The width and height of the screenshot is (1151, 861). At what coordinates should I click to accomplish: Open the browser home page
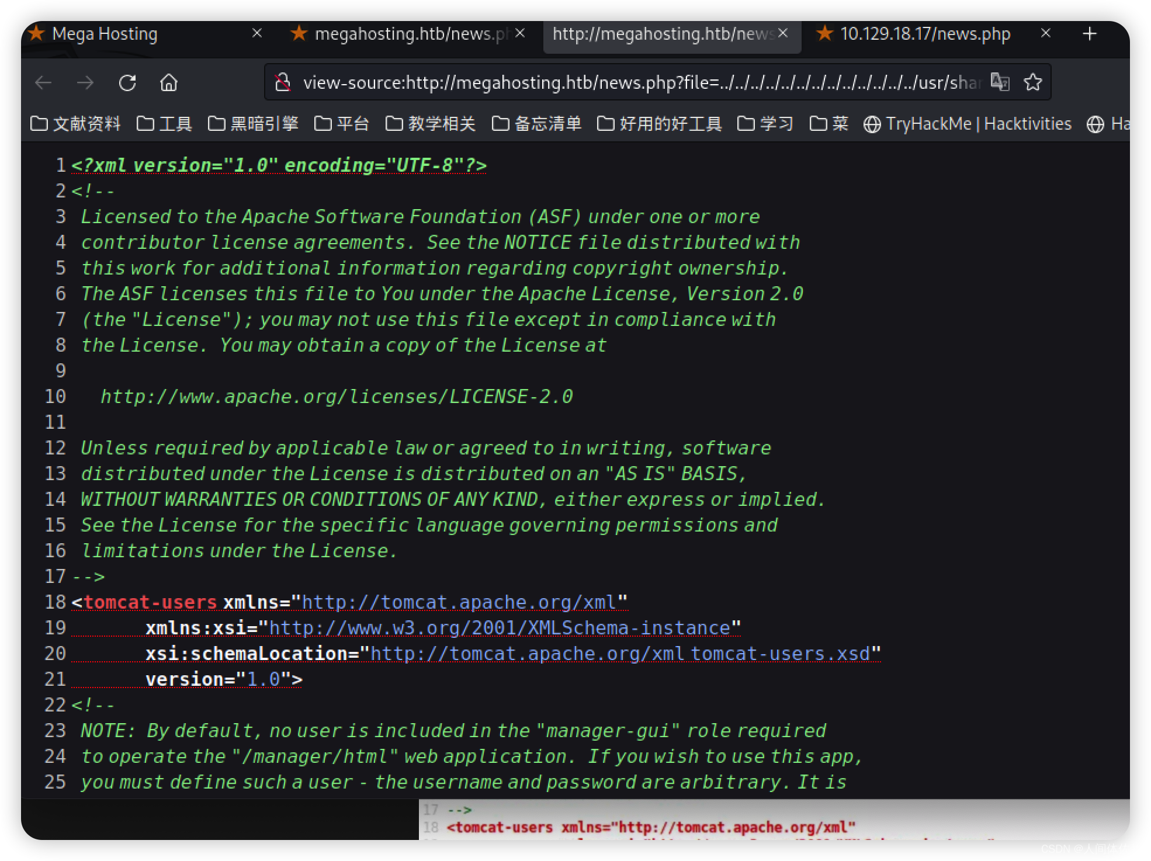[169, 83]
